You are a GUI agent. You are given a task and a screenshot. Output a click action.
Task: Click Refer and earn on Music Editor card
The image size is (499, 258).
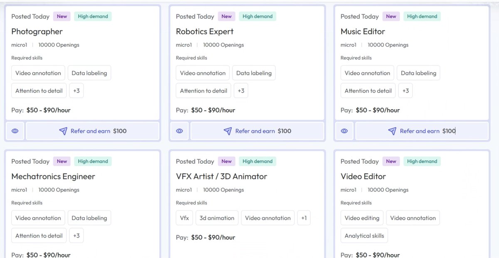pos(422,131)
